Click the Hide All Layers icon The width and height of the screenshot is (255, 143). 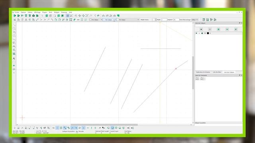click(x=210, y=29)
